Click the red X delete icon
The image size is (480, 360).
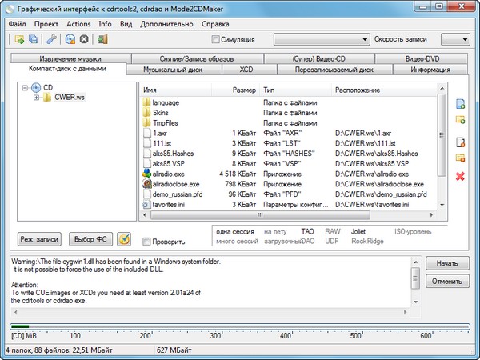tap(460, 174)
